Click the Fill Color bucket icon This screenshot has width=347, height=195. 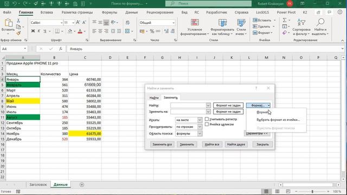70,31
